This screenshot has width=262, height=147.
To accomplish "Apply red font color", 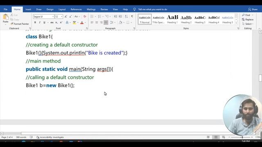I will (x=82, y=22).
